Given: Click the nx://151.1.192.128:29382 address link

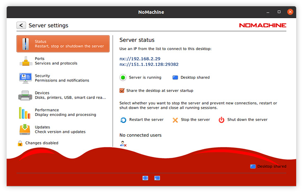Looking at the screenshot, I should pyautogui.click(x=149, y=65).
